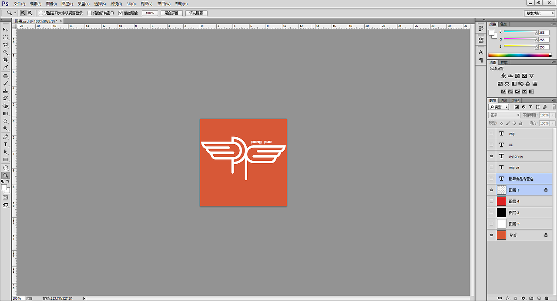Open the History panel icon
The height and width of the screenshot is (301, 557).
(x=481, y=28)
